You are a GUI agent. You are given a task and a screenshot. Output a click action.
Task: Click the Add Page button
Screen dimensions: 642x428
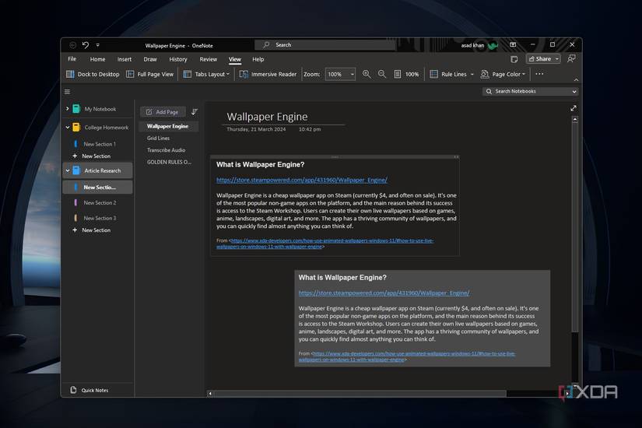[163, 112]
